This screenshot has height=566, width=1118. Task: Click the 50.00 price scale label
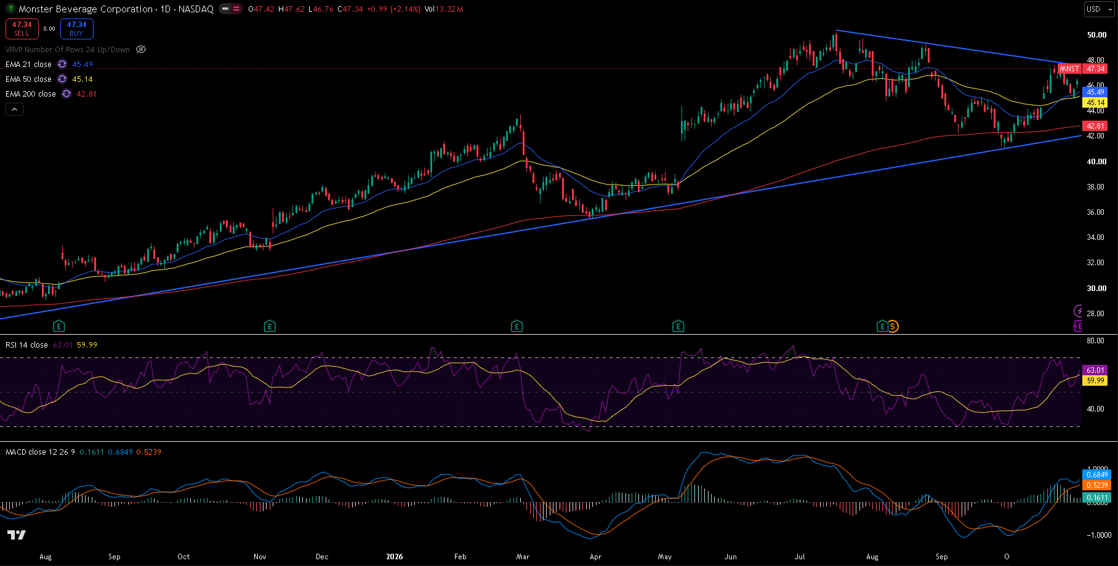click(x=1096, y=35)
